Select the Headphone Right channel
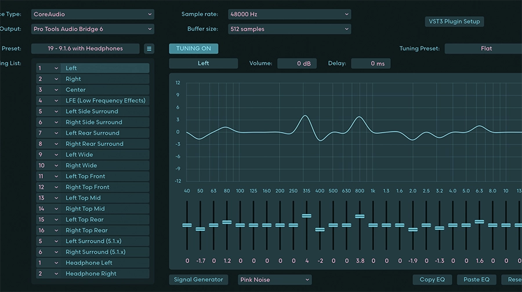 (x=104, y=273)
